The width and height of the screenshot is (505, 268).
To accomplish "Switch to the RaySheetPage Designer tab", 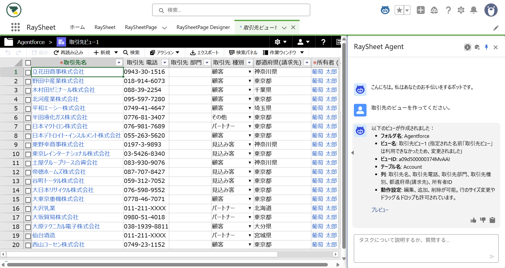I will [203, 27].
